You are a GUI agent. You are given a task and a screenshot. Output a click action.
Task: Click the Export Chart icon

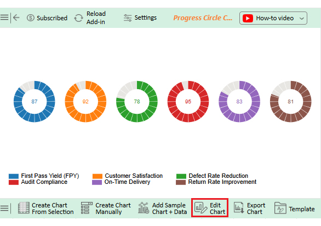point(239,208)
